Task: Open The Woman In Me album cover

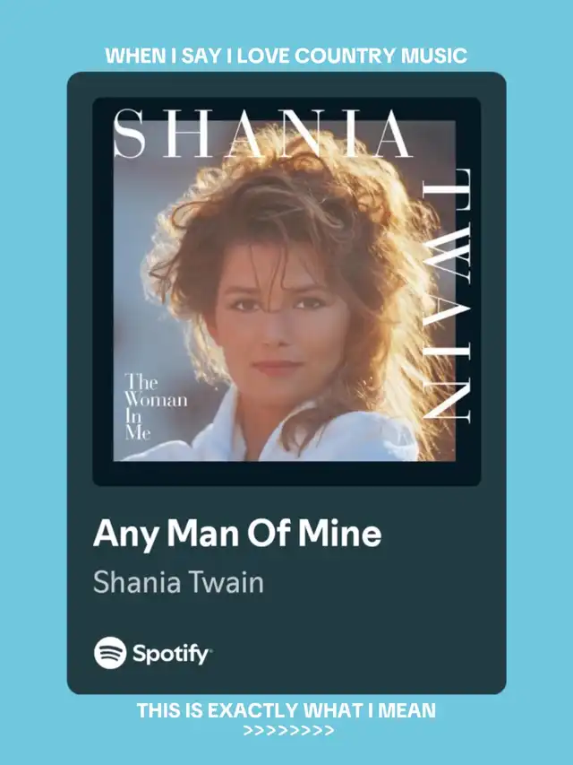Action: (x=286, y=291)
